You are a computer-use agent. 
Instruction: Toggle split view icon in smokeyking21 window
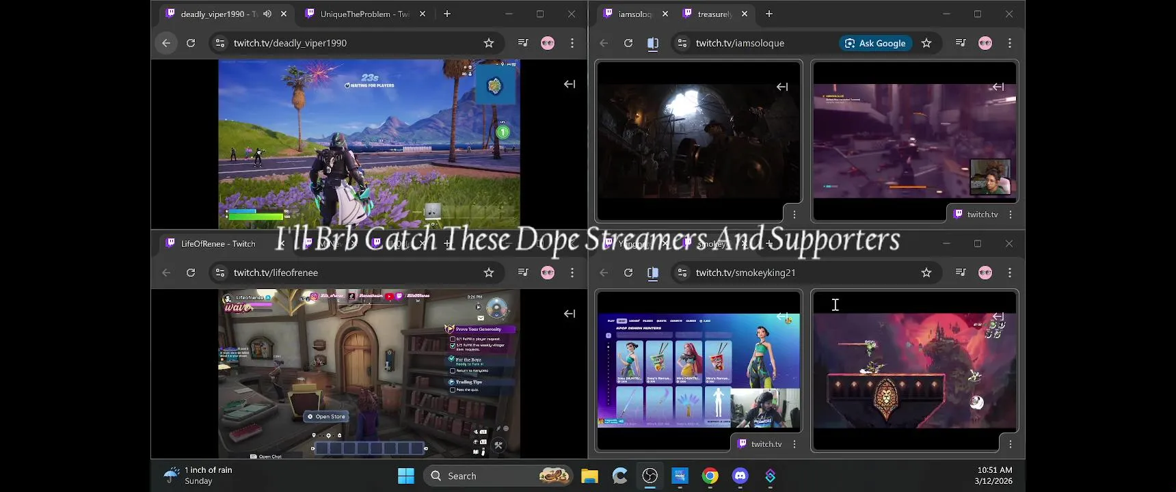click(x=653, y=273)
